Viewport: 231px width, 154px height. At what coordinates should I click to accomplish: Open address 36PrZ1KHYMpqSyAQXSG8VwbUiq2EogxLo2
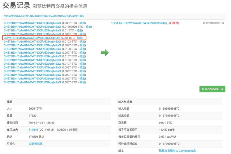32,38
